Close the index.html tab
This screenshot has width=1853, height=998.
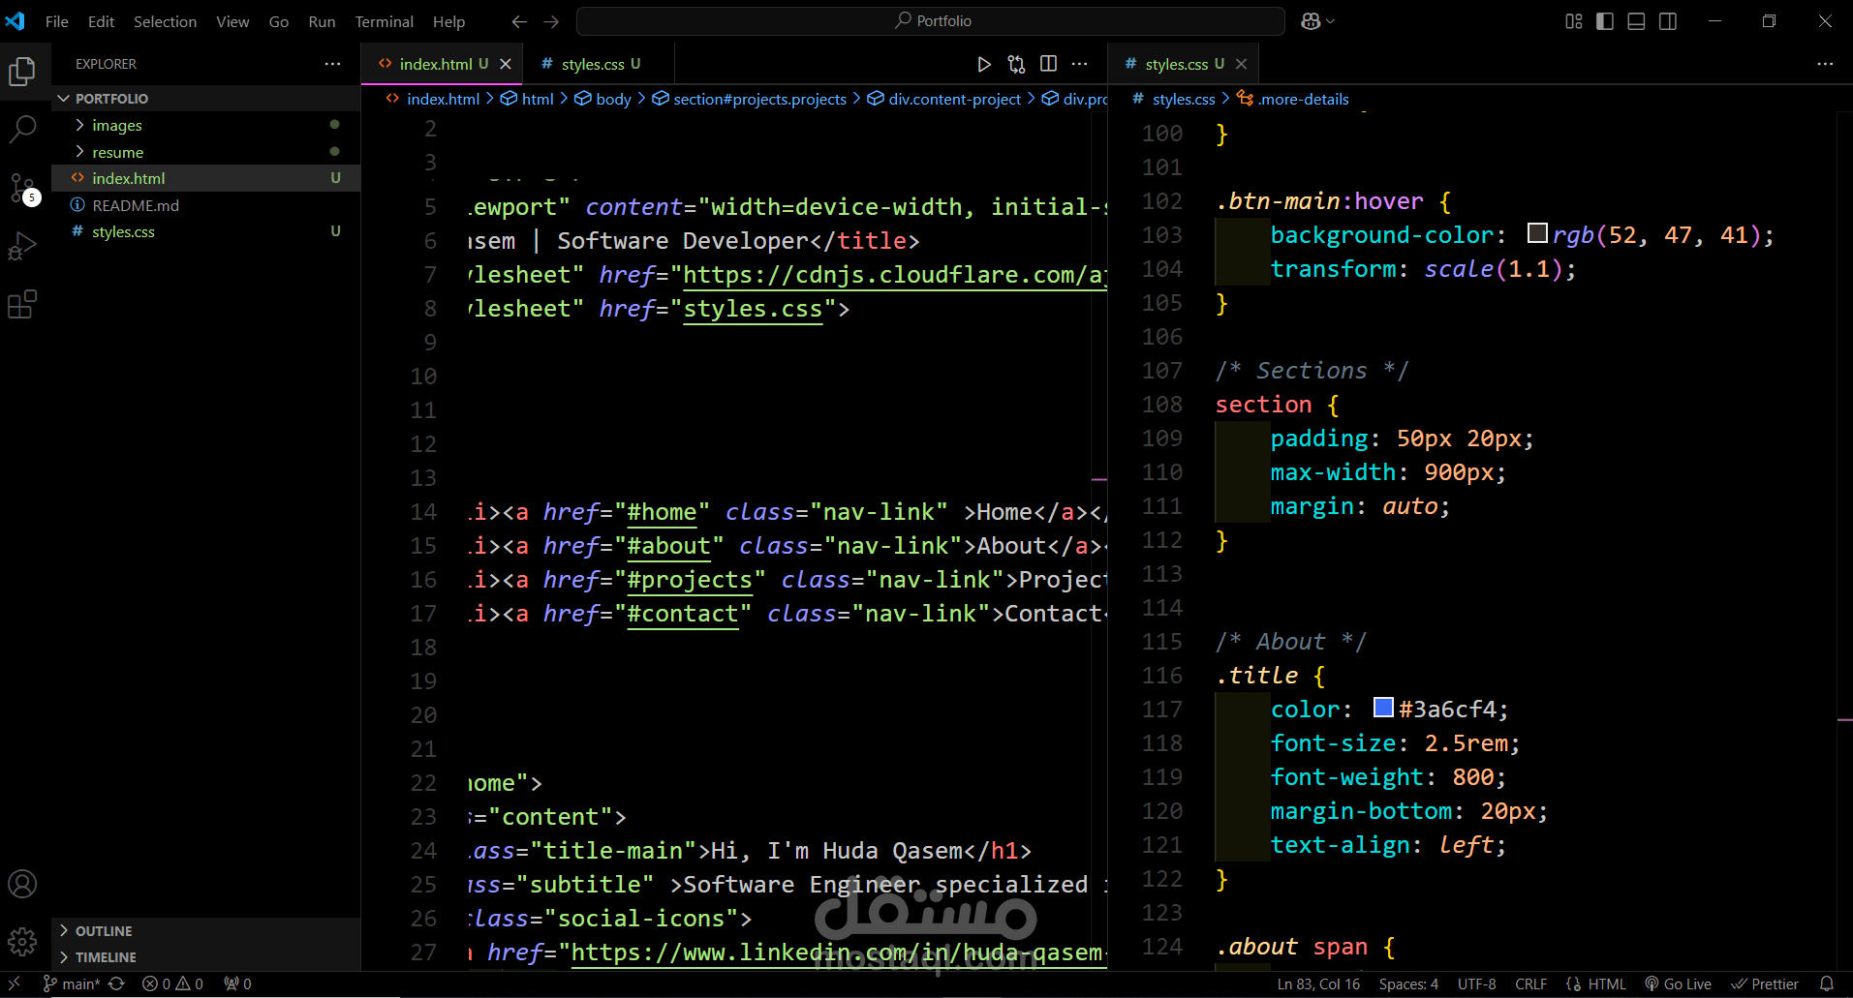coord(506,64)
